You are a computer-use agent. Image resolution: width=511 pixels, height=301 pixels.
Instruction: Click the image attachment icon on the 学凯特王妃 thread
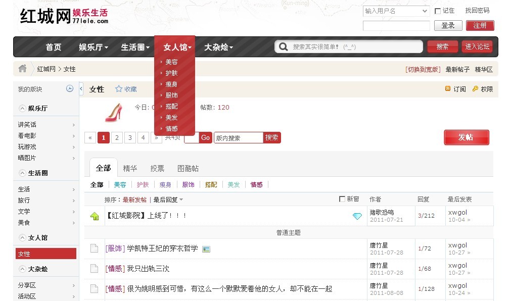[x=206, y=249]
